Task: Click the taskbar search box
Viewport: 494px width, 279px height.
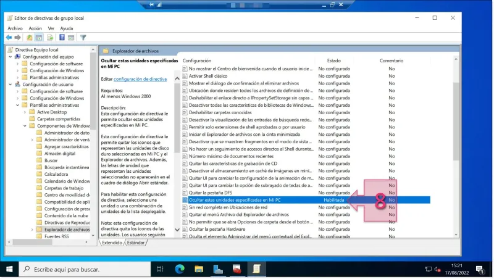Action: click(x=85, y=269)
